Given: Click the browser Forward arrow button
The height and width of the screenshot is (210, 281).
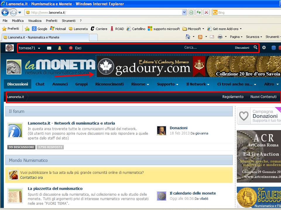Looking at the screenshot, I should pyautogui.click(x=13, y=12).
